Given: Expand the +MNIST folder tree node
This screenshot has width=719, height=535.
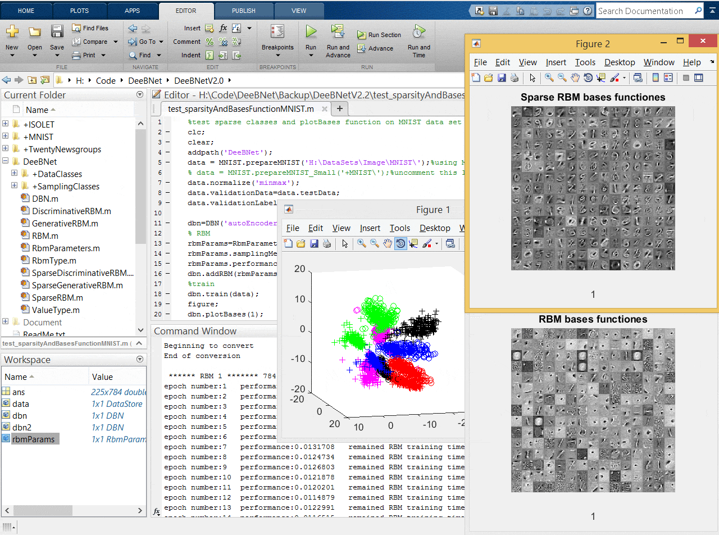Looking at the screenshot, I should point(6,137).
